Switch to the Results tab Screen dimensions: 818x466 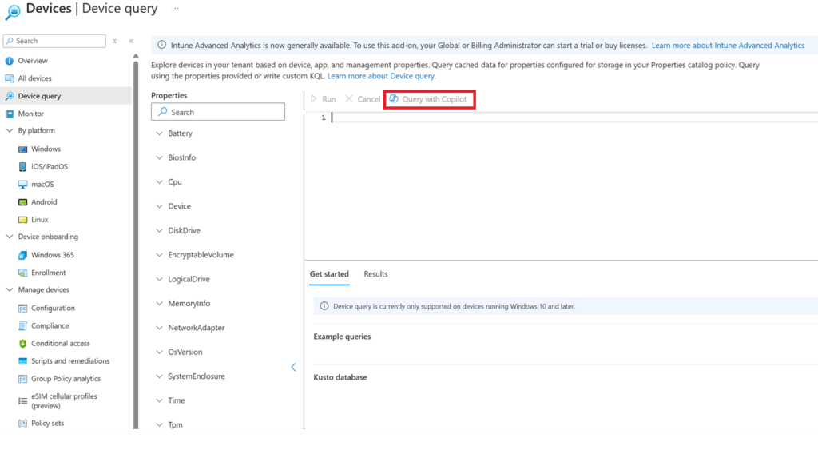[375, 274]
